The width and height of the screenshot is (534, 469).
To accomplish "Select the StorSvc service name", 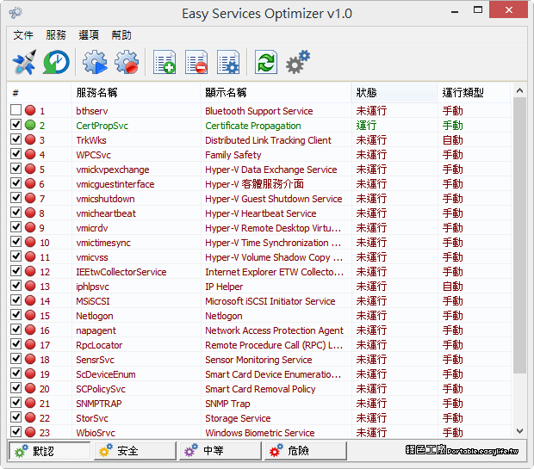I will 92,418.
